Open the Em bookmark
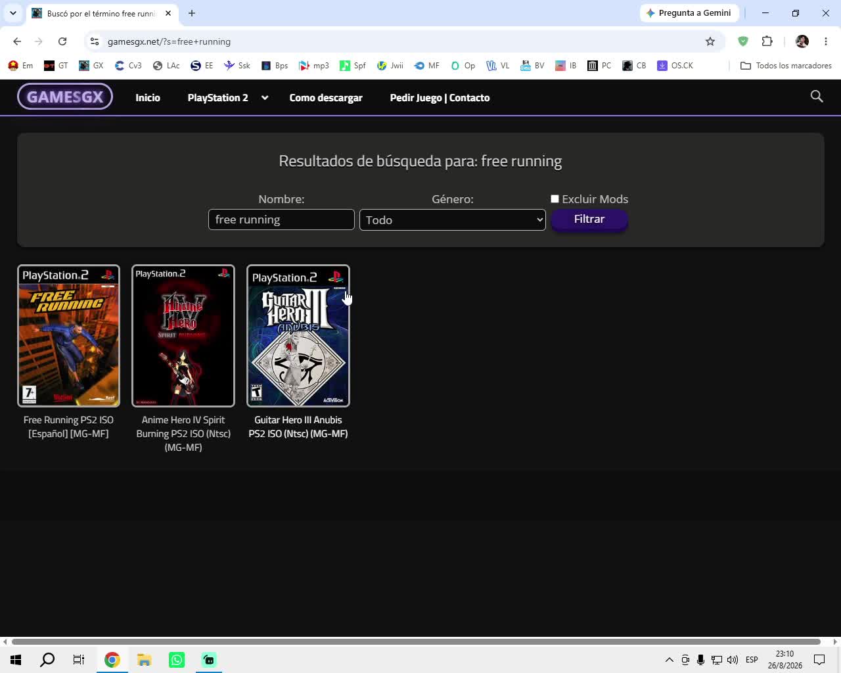The height and width of the screenshot is (673, 841). pos(20,66)
